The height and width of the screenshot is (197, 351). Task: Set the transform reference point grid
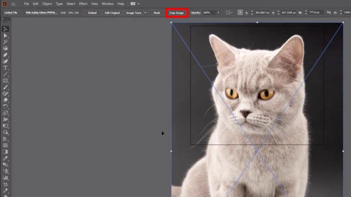pyautogui.click(x=240, y=12)
